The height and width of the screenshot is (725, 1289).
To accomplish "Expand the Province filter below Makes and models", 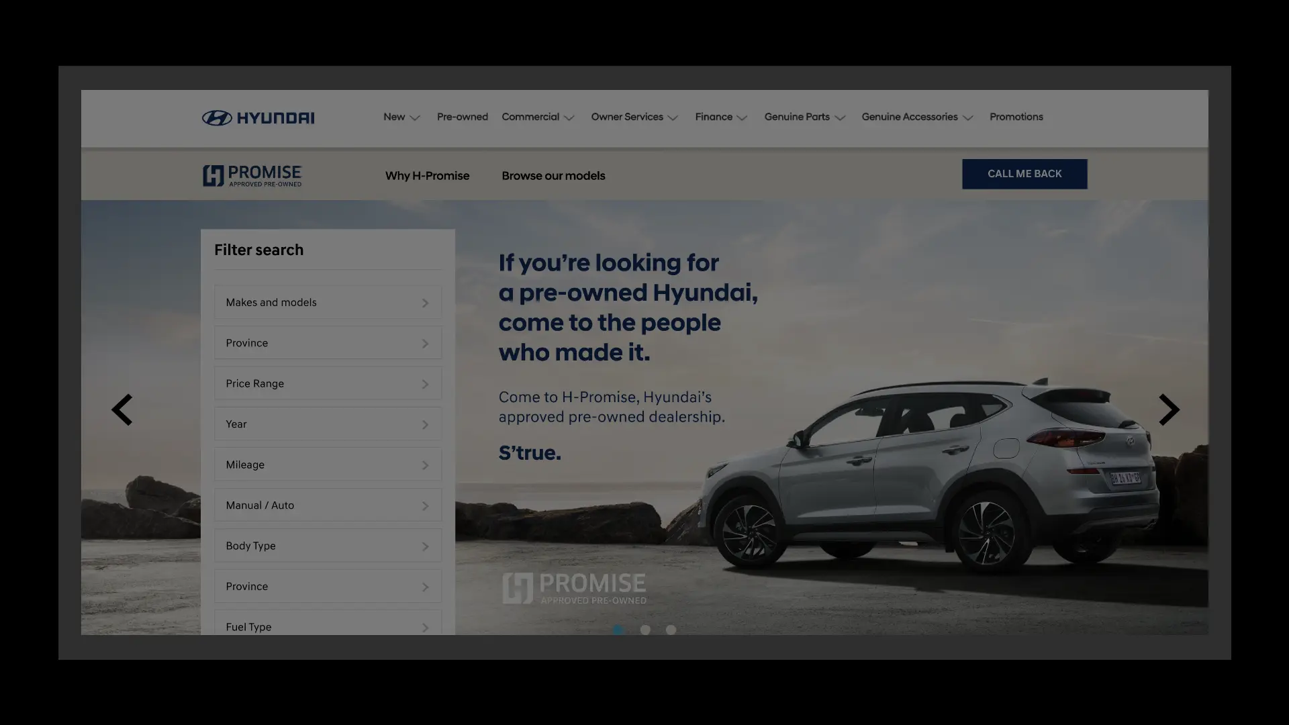I will 328,343.
